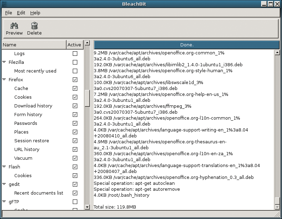282x219 pixels.
Task: Uncheck the Firefox Cache checkbox
Action: click(x=75, y=89)
